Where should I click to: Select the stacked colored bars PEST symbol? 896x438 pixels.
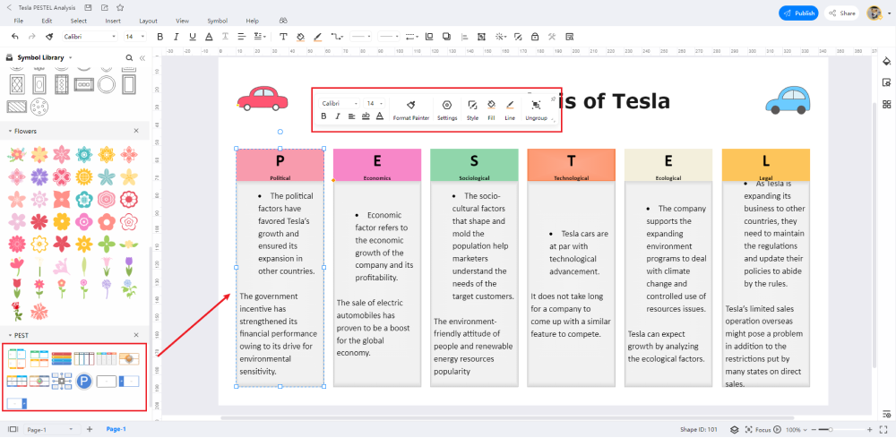pyautogui.click(x=62, y=358)
